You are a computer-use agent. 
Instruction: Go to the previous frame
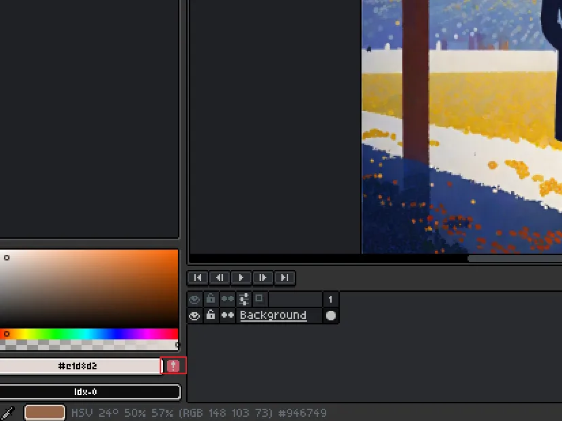click(219, 277)
